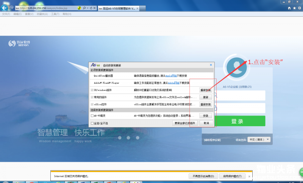The height and width of the screenshot is (183, 303).
Task: Click the 更新全部已选插件 button
Action: (x=185, y=123)
